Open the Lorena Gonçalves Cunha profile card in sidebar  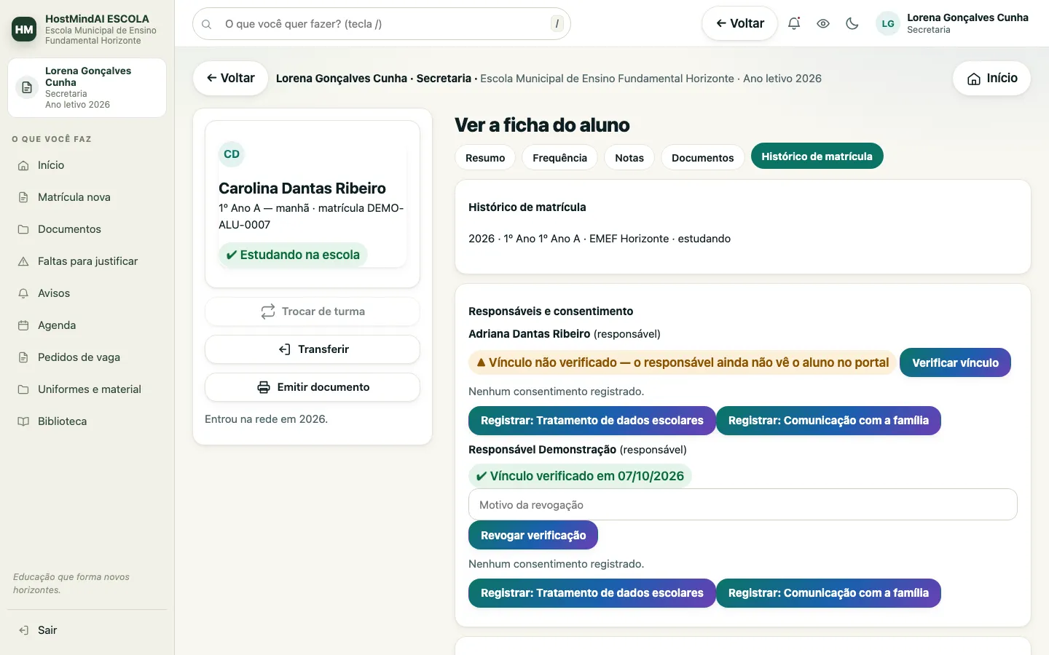[x=87, y=87]
